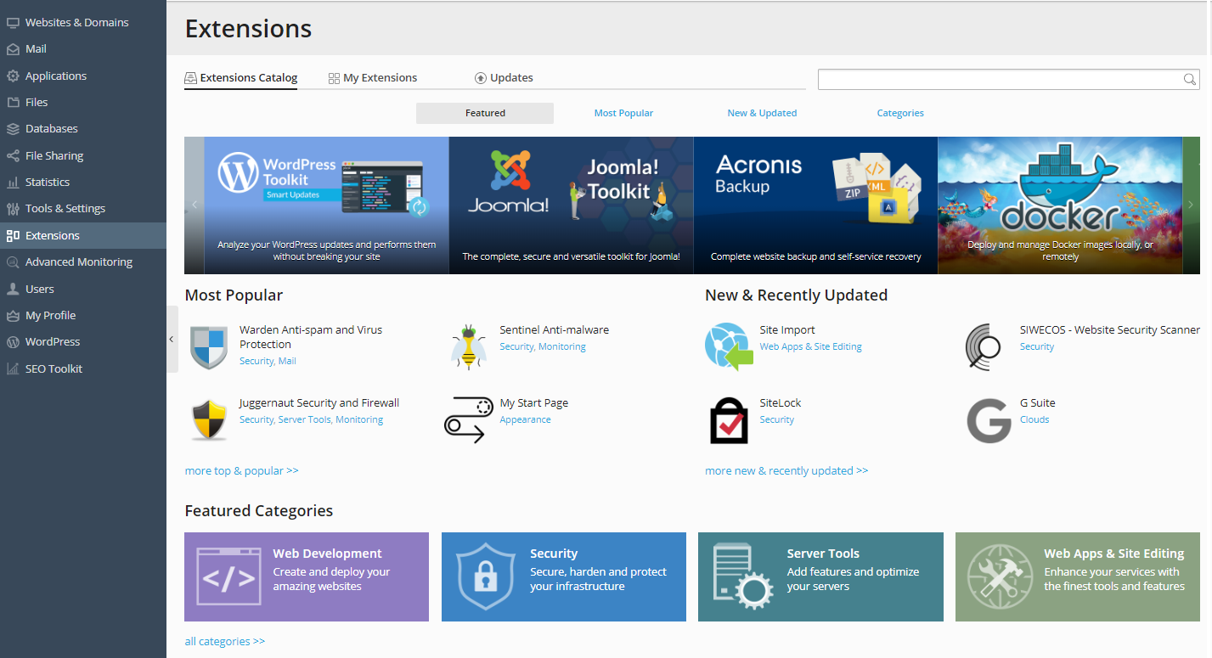Click the Warden Anti-spam shield icon
Screen dimensions: 1212x658
point(208,347)
